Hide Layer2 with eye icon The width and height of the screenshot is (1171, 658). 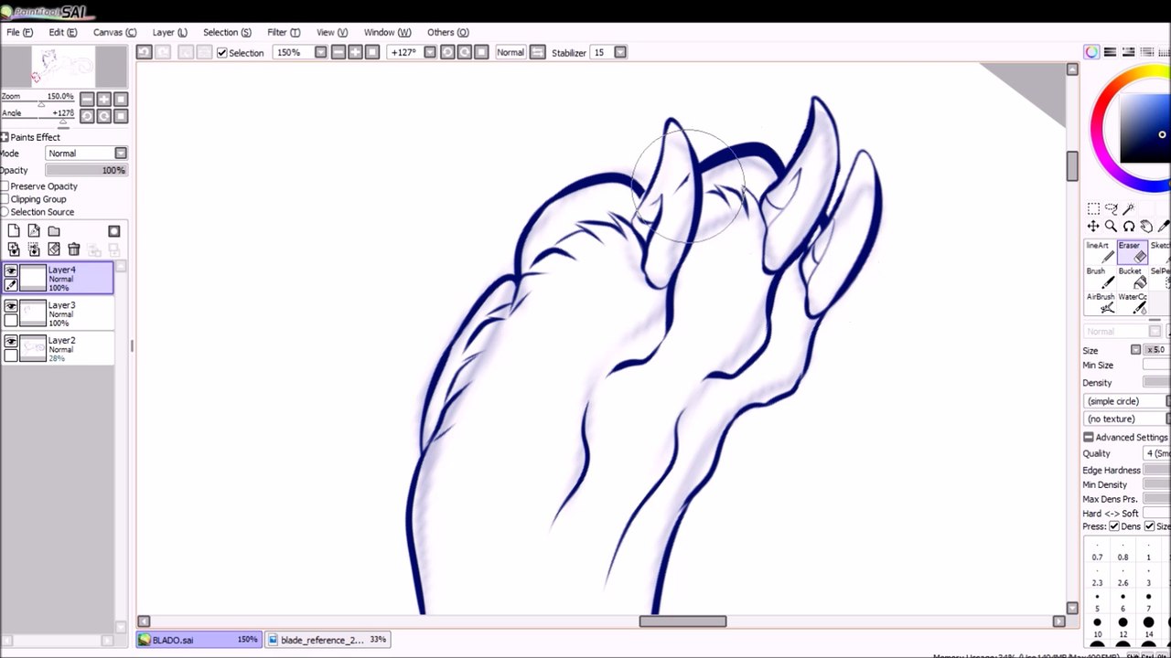coord(11,342)
